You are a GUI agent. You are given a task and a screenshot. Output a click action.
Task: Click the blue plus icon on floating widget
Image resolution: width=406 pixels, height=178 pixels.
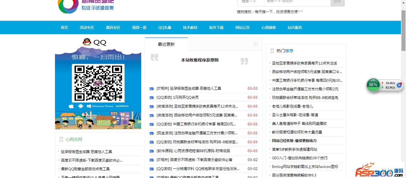click(x=399, y=85)
